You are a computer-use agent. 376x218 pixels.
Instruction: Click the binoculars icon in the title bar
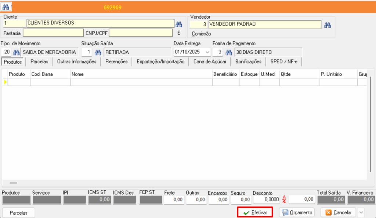tap(6, 7)
